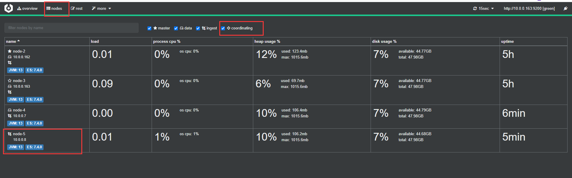Click the IP address 10.0.0.162

pos(21,57)
